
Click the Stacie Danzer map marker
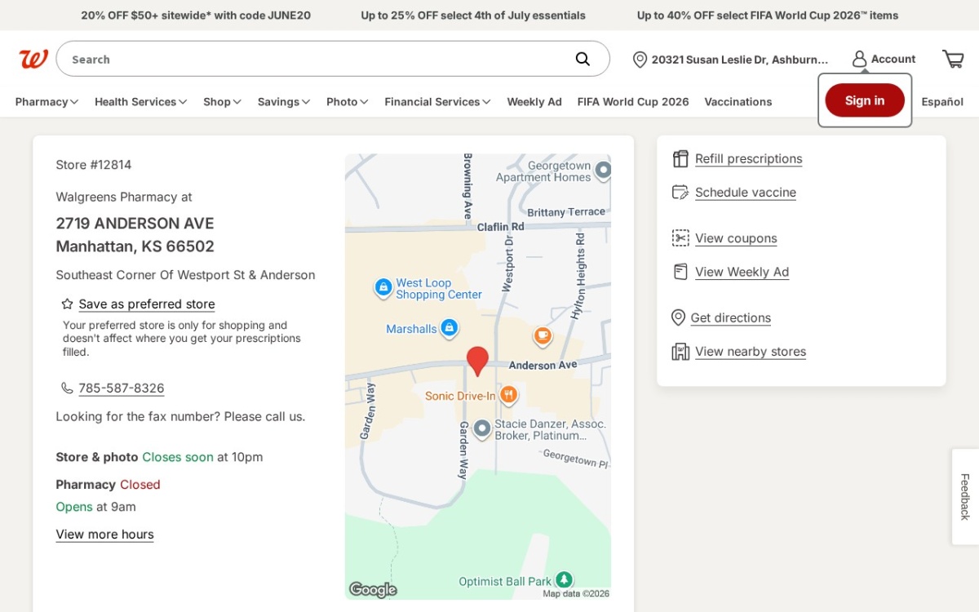pos(482,428)
